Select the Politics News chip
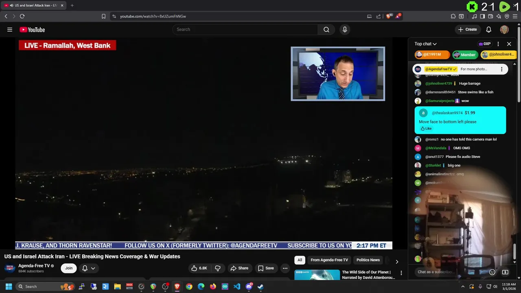521x293 pixels. 368,260
